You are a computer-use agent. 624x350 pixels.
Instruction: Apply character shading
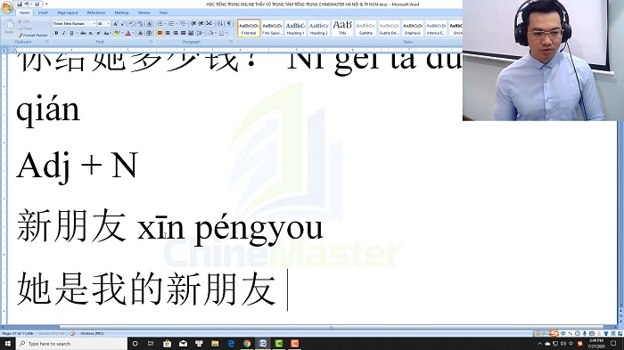pyautogui.click(x=140, y=33)
